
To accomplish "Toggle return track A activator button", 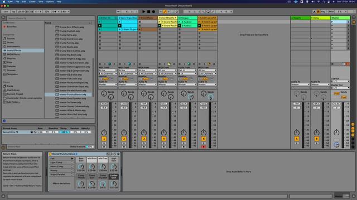I will pyautogui.click(x=297, y=138).
